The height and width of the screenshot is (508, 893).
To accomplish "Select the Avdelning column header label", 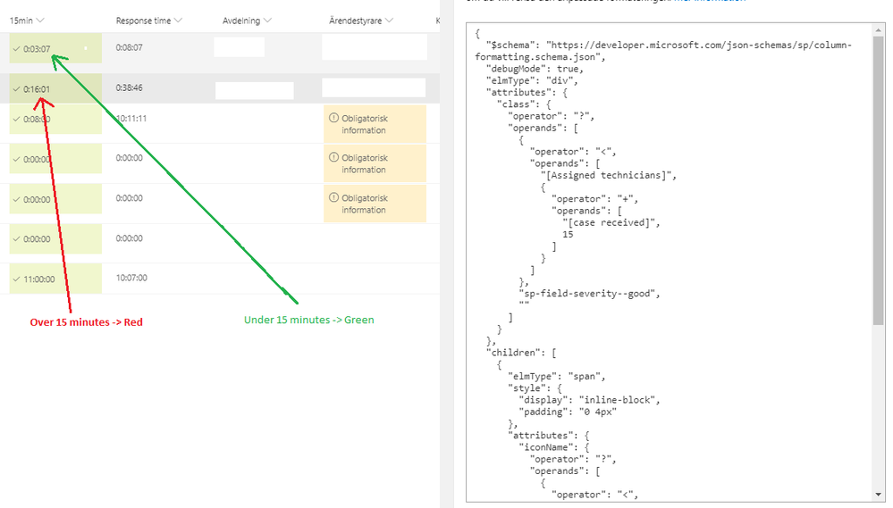I will pos(241,21).
